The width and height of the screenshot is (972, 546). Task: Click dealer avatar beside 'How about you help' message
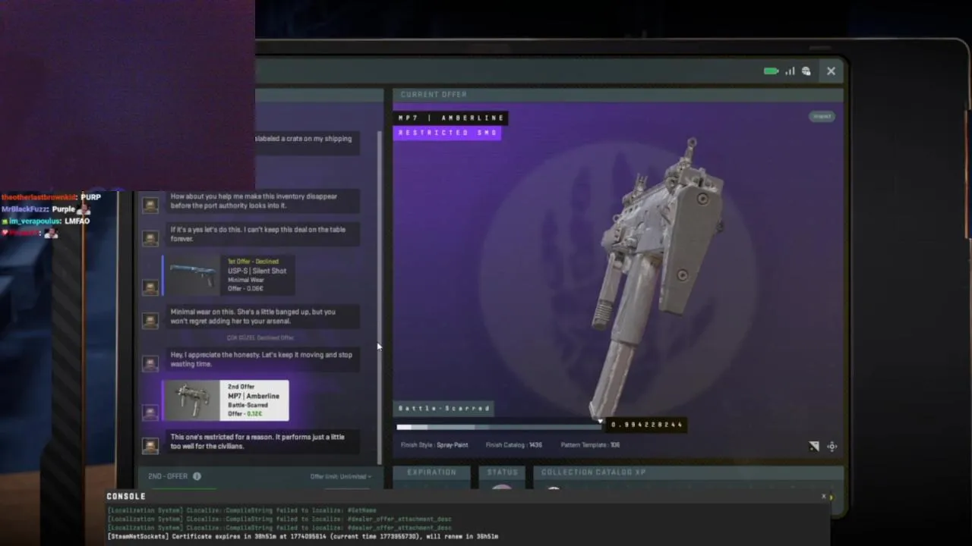pos(150,206)
